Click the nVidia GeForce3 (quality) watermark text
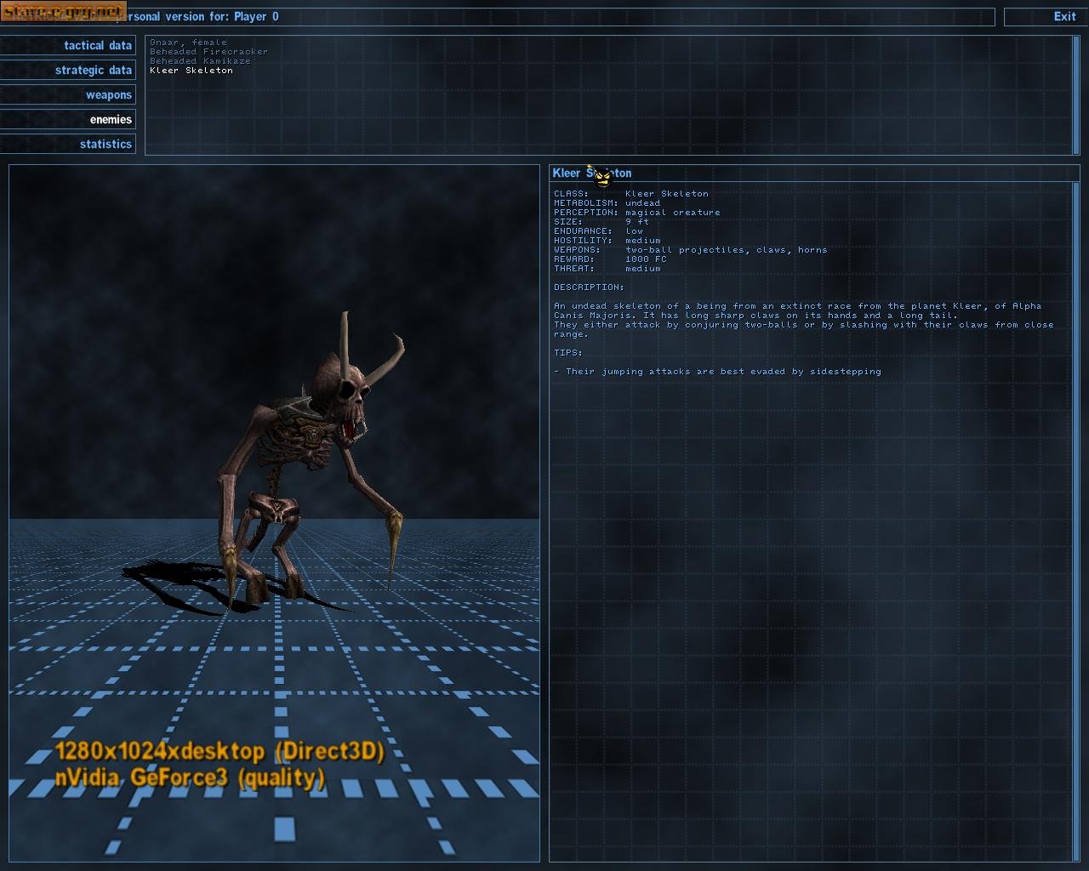Screen dimensions: 1089x871 click(191, 776)
